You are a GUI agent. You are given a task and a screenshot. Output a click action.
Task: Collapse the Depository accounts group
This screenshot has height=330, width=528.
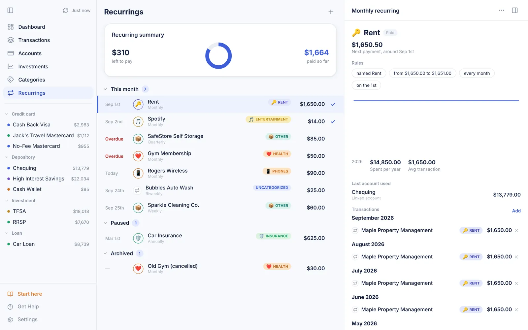(x=7, y=157)
